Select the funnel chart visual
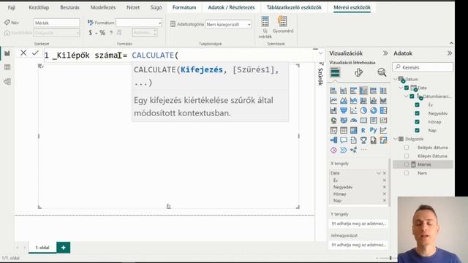Image resolution: width=468 pixels, height=263 pixels. pos(344,110)
